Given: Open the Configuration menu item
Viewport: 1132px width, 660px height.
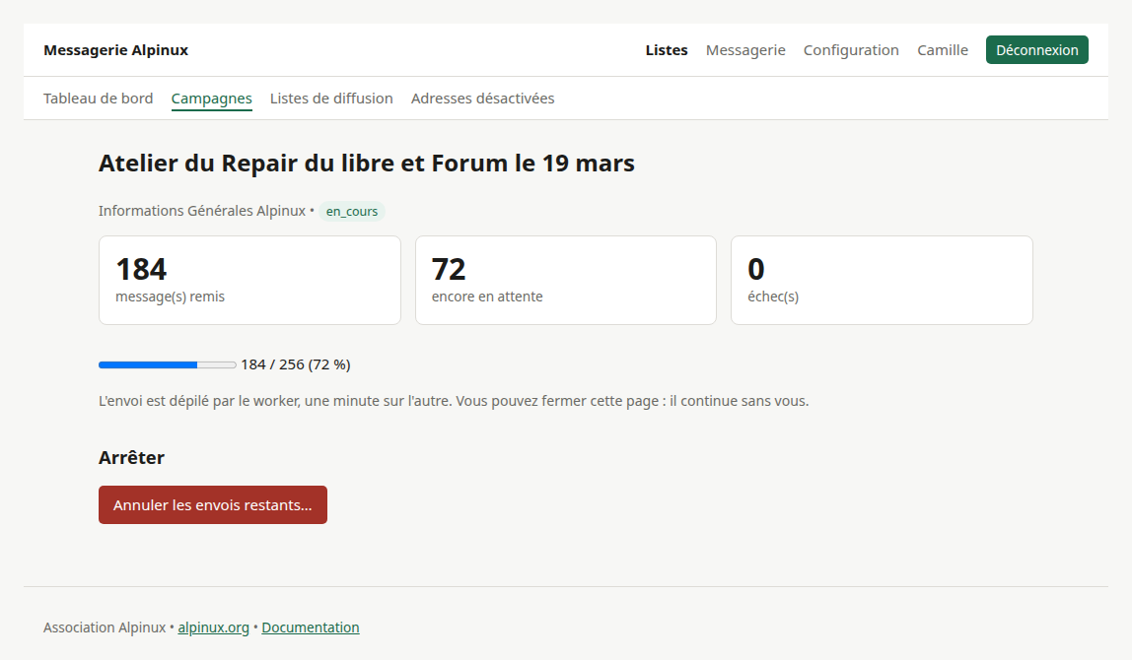Looking at the screenshot, I should tap(851, 50).
